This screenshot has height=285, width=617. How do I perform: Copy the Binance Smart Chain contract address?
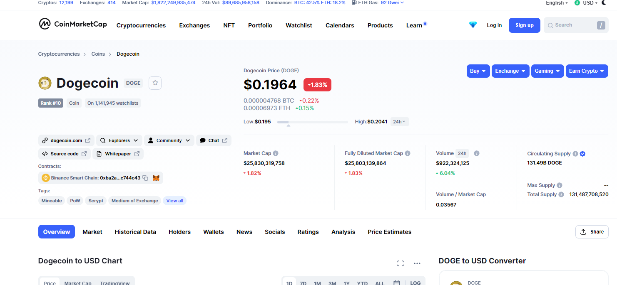point(145,178)
